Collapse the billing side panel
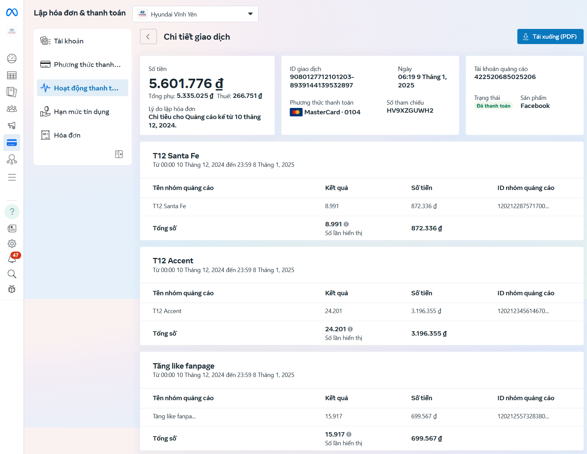Screen dimensions: 587x454 tap(119, 154)
